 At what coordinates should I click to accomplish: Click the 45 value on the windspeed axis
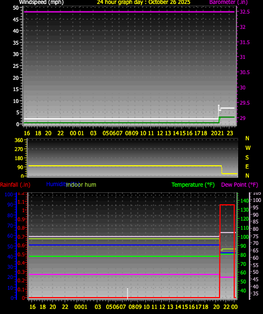pyautogui.click(x=16, y=20)
